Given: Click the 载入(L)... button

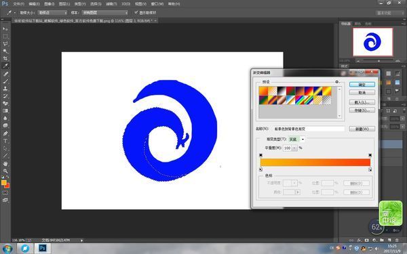Looking at the screenshot, I should [362, 102].
